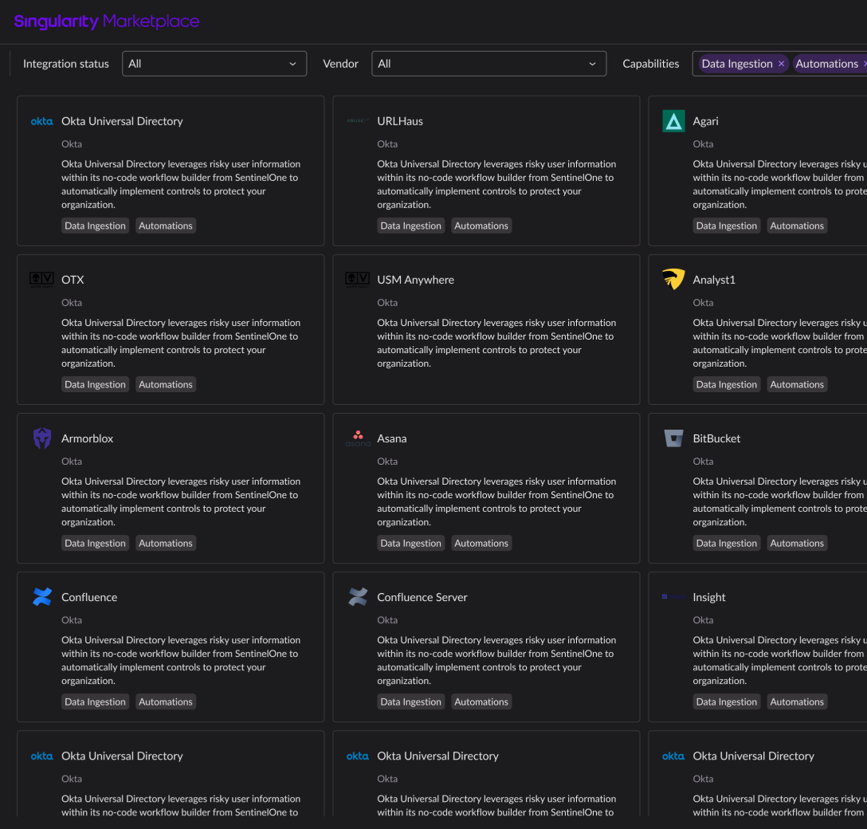Viewport: 867px width, 829px height.
Task: Click the Data Ingestion tag on URLHaus card
Action: 411,226
